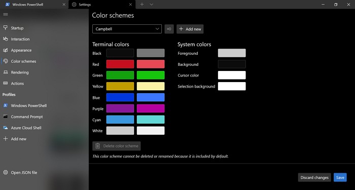Click the Rendering icon in sidebar
Viewport: 355px width, 190px height.
tap(6, 72)
